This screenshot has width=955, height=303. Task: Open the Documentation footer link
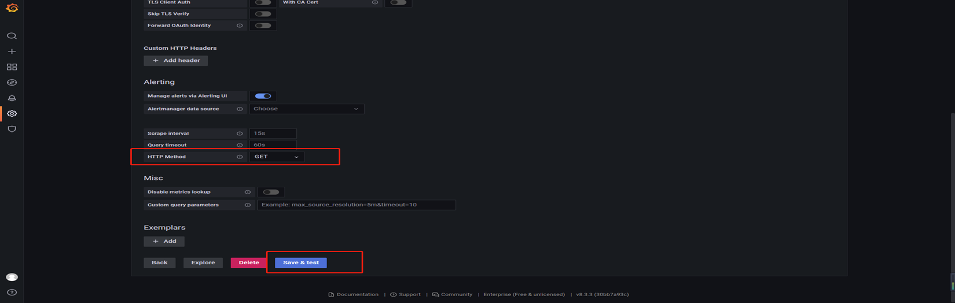point(354,294)
